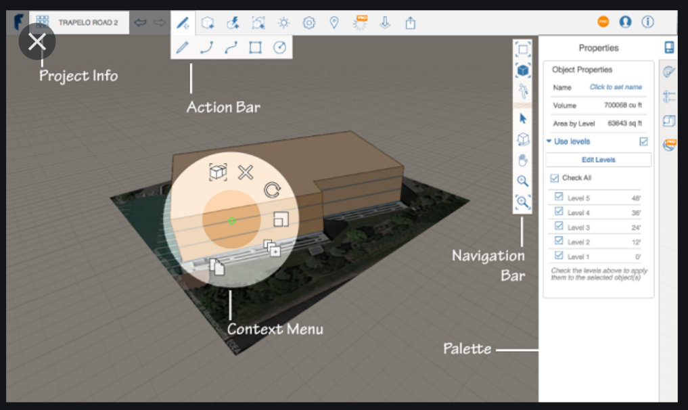The image size is (688, 410).
Task: Click the redo arrow
Action: 160,22
